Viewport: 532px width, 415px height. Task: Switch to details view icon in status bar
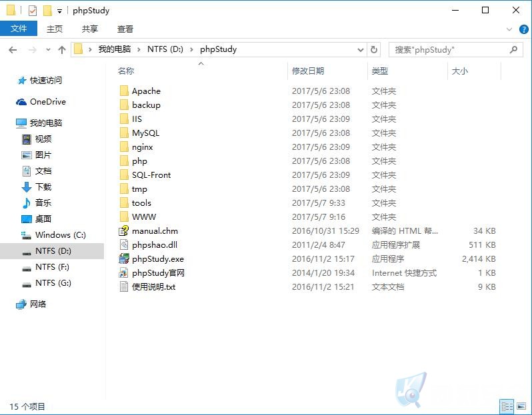click(x=507, y=406)
